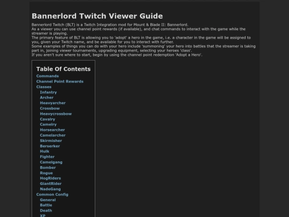
Task: Open the Berserker class entry
Action: pyautogui.click(x=50, y=146)
